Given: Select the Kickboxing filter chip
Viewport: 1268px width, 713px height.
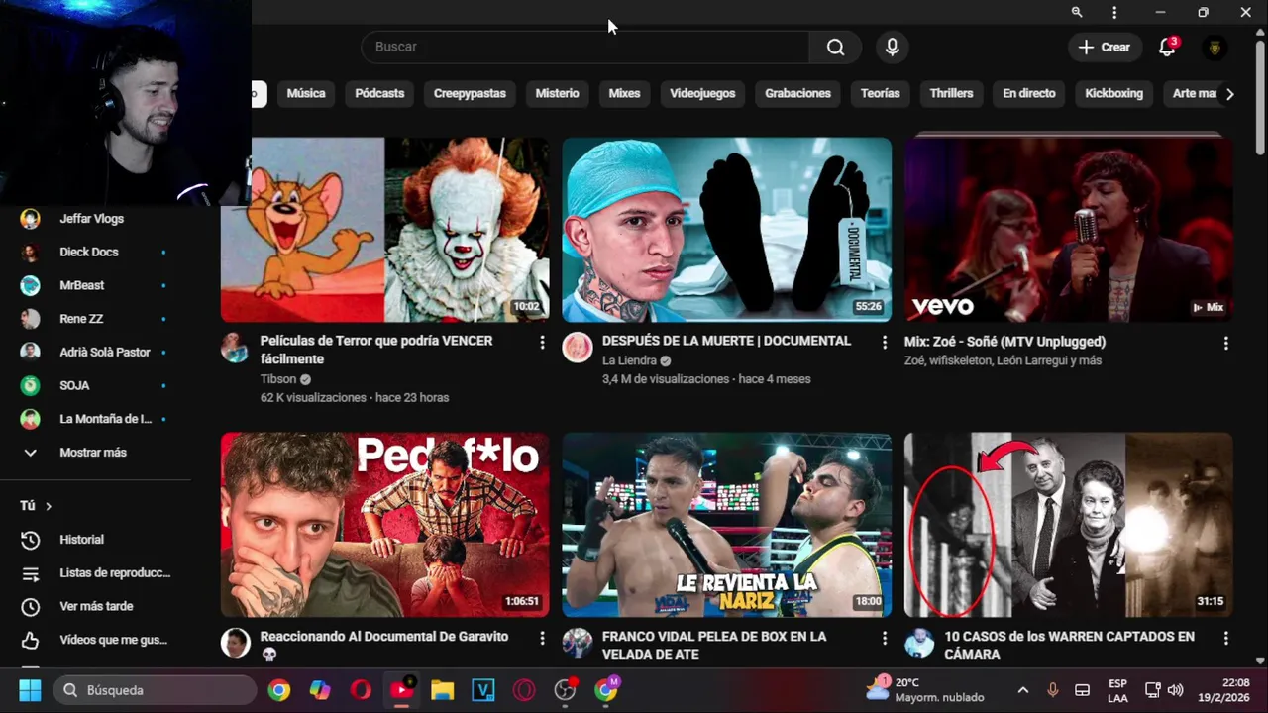Looking at the screenshot, I should point(1113,93).
